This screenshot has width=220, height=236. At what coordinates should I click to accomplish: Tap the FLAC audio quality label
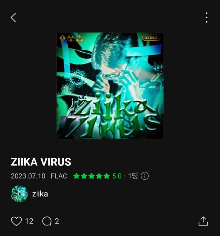pos(59,176)
